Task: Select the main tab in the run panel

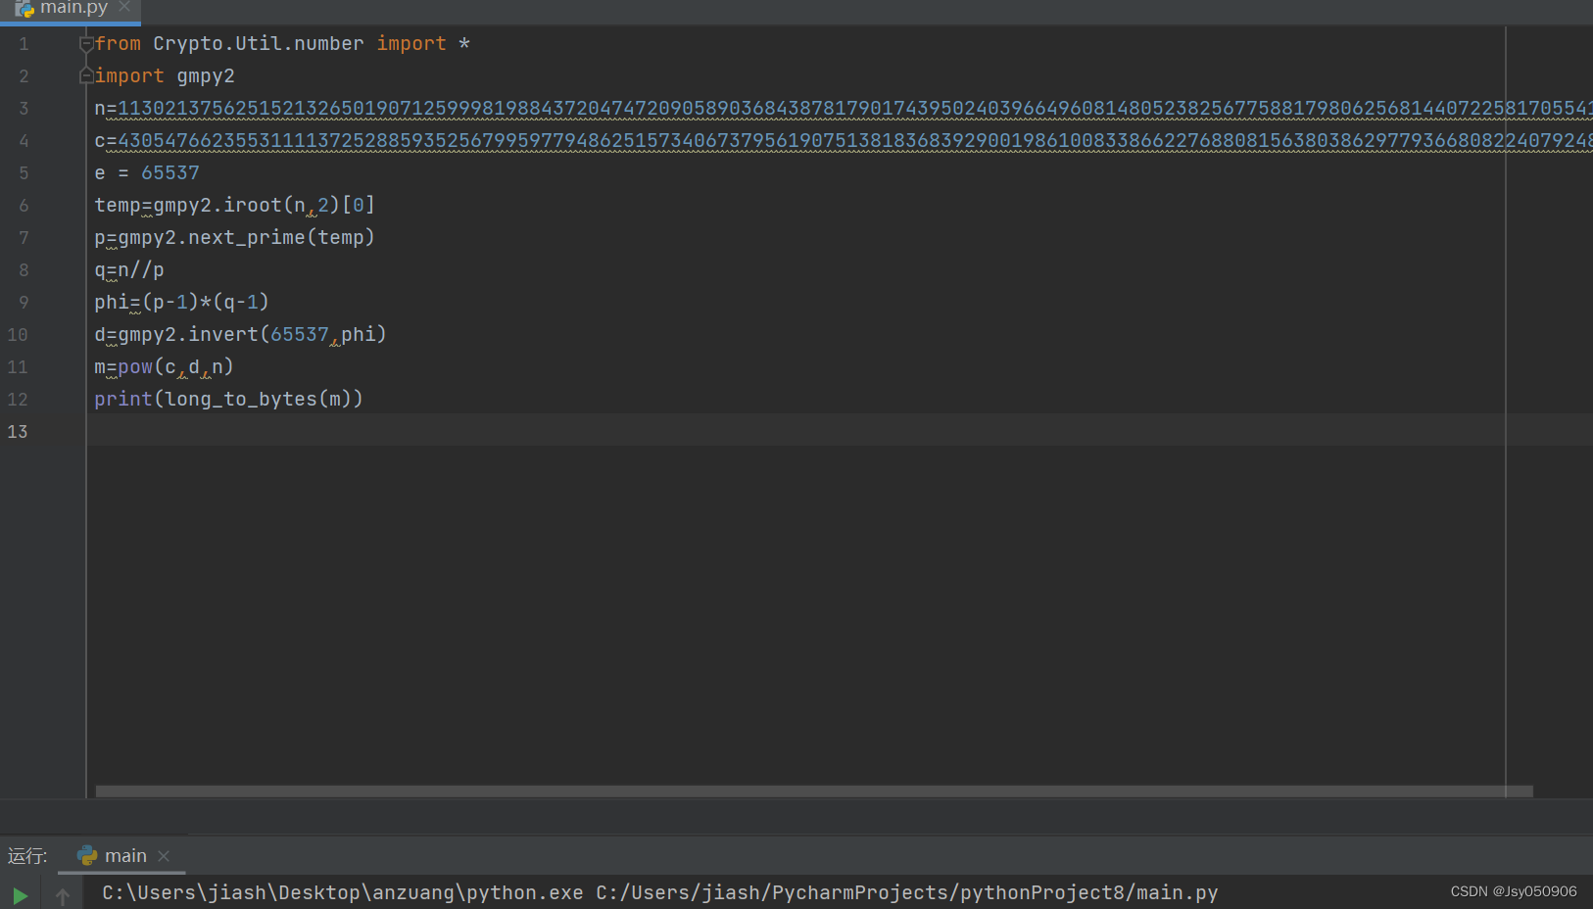Action: point(126,855)
